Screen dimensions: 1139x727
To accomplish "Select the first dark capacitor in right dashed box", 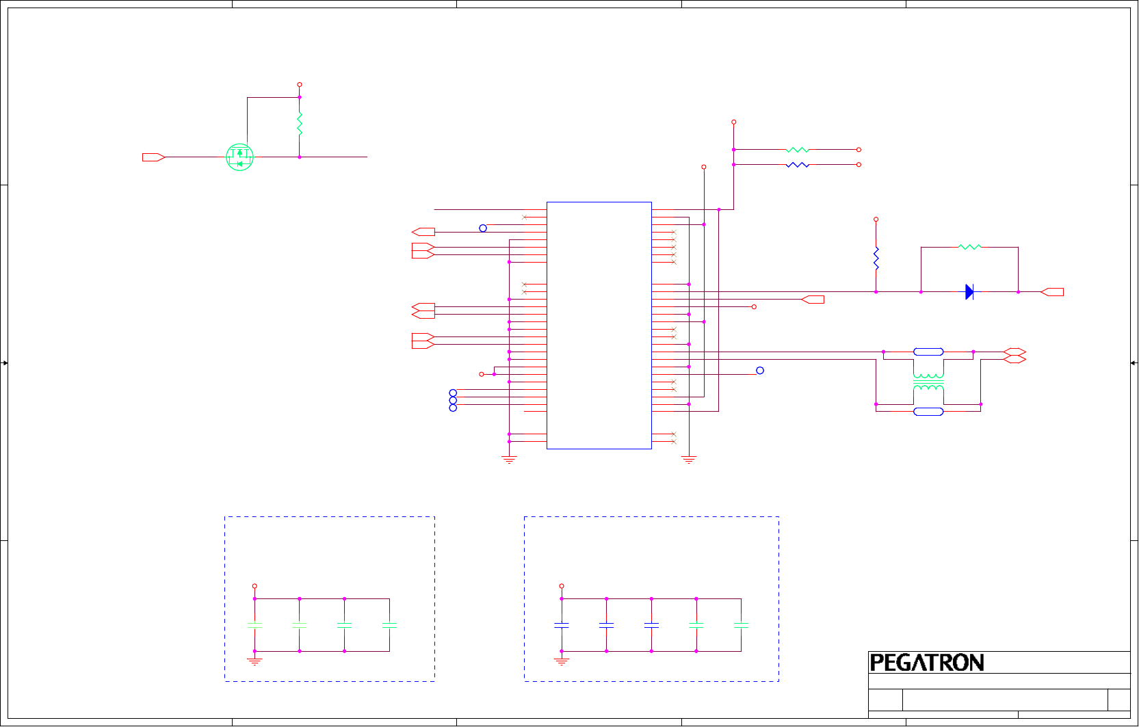I will tap(562, 625).
